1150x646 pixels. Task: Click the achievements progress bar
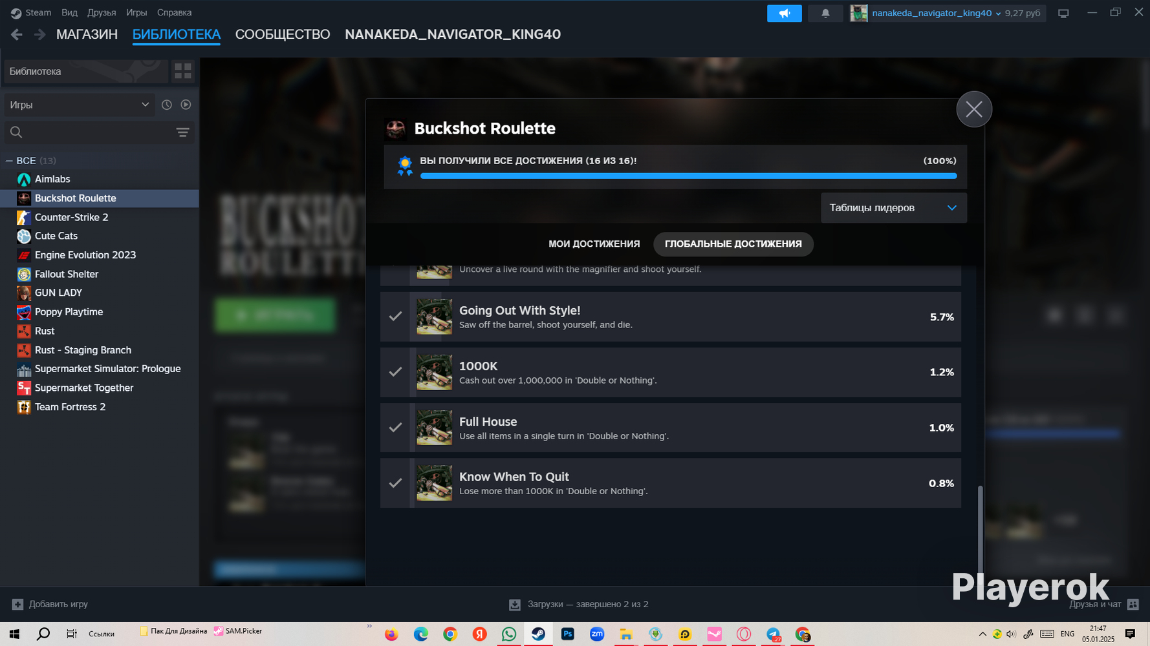pyautogui.click(x=688, y=176)
